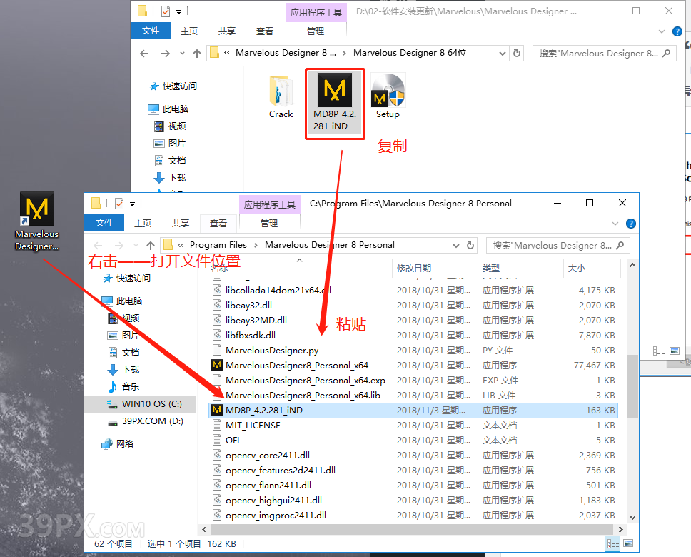Open 音乐 in front window sidebar
Viewport: 691px width, 557px height.
coord(123,387)
